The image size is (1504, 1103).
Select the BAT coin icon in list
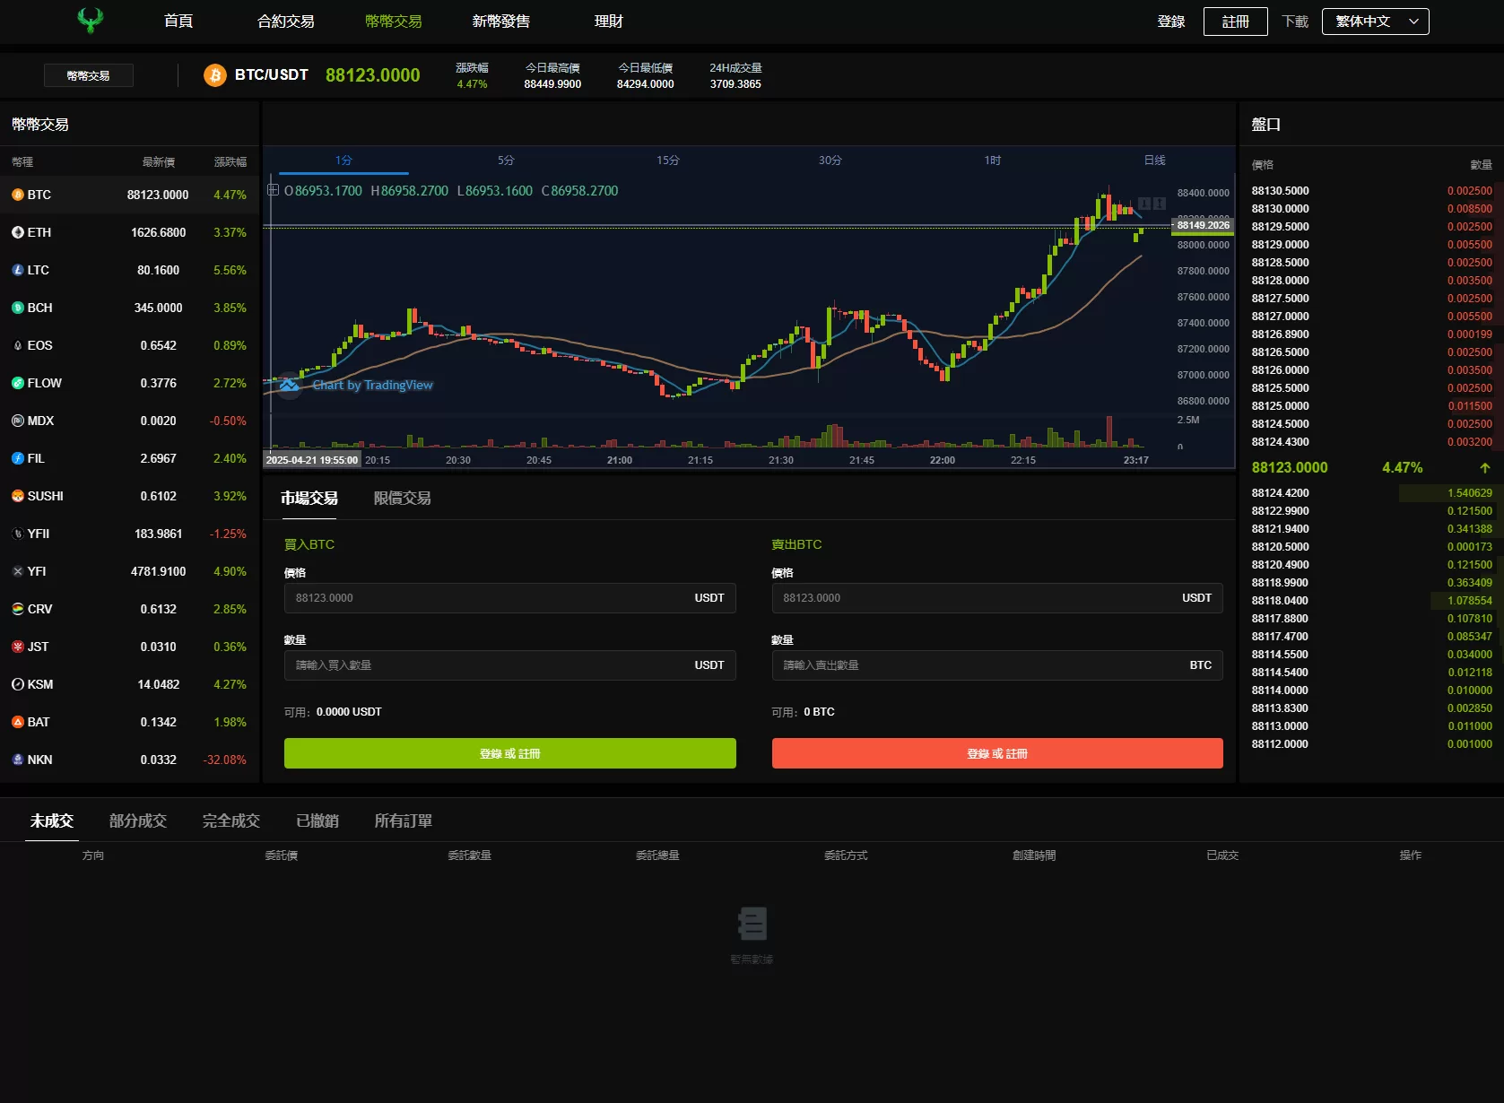[18, 722]
